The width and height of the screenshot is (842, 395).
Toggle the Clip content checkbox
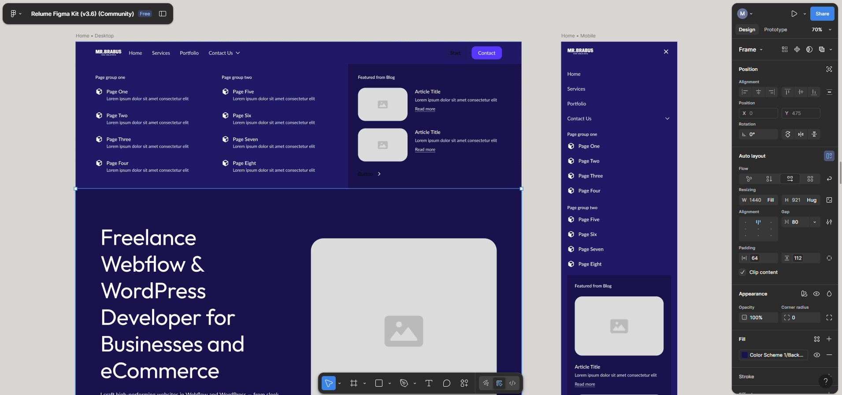pyautogui.click(x=742, y=272)
